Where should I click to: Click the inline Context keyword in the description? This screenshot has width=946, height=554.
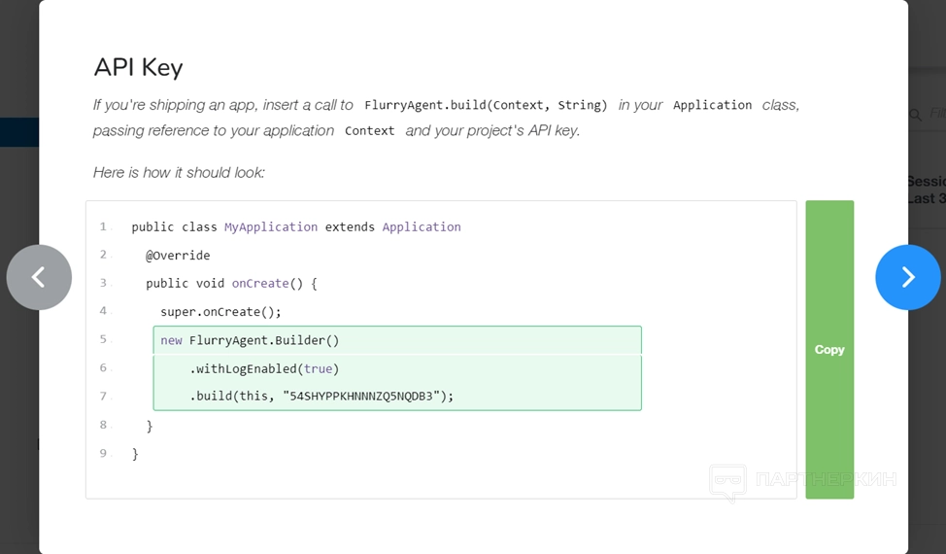pos(370,131)
